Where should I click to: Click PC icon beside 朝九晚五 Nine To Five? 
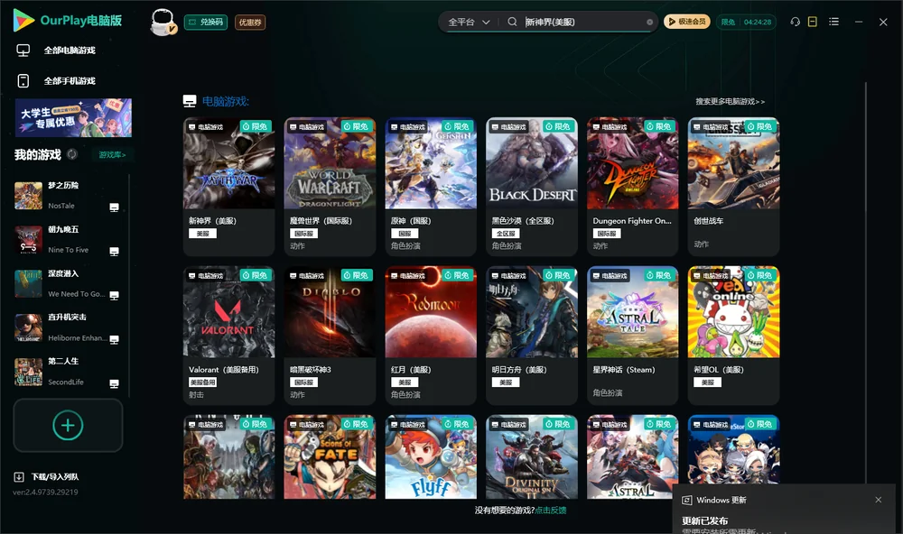tap(114, 252)
